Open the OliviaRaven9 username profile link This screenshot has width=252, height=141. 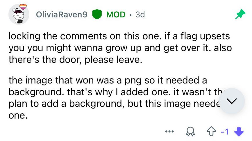click(62, 15)
